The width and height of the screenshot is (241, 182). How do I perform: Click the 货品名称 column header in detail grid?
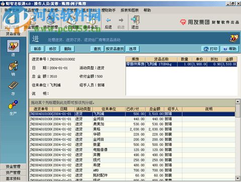(162, 59)
